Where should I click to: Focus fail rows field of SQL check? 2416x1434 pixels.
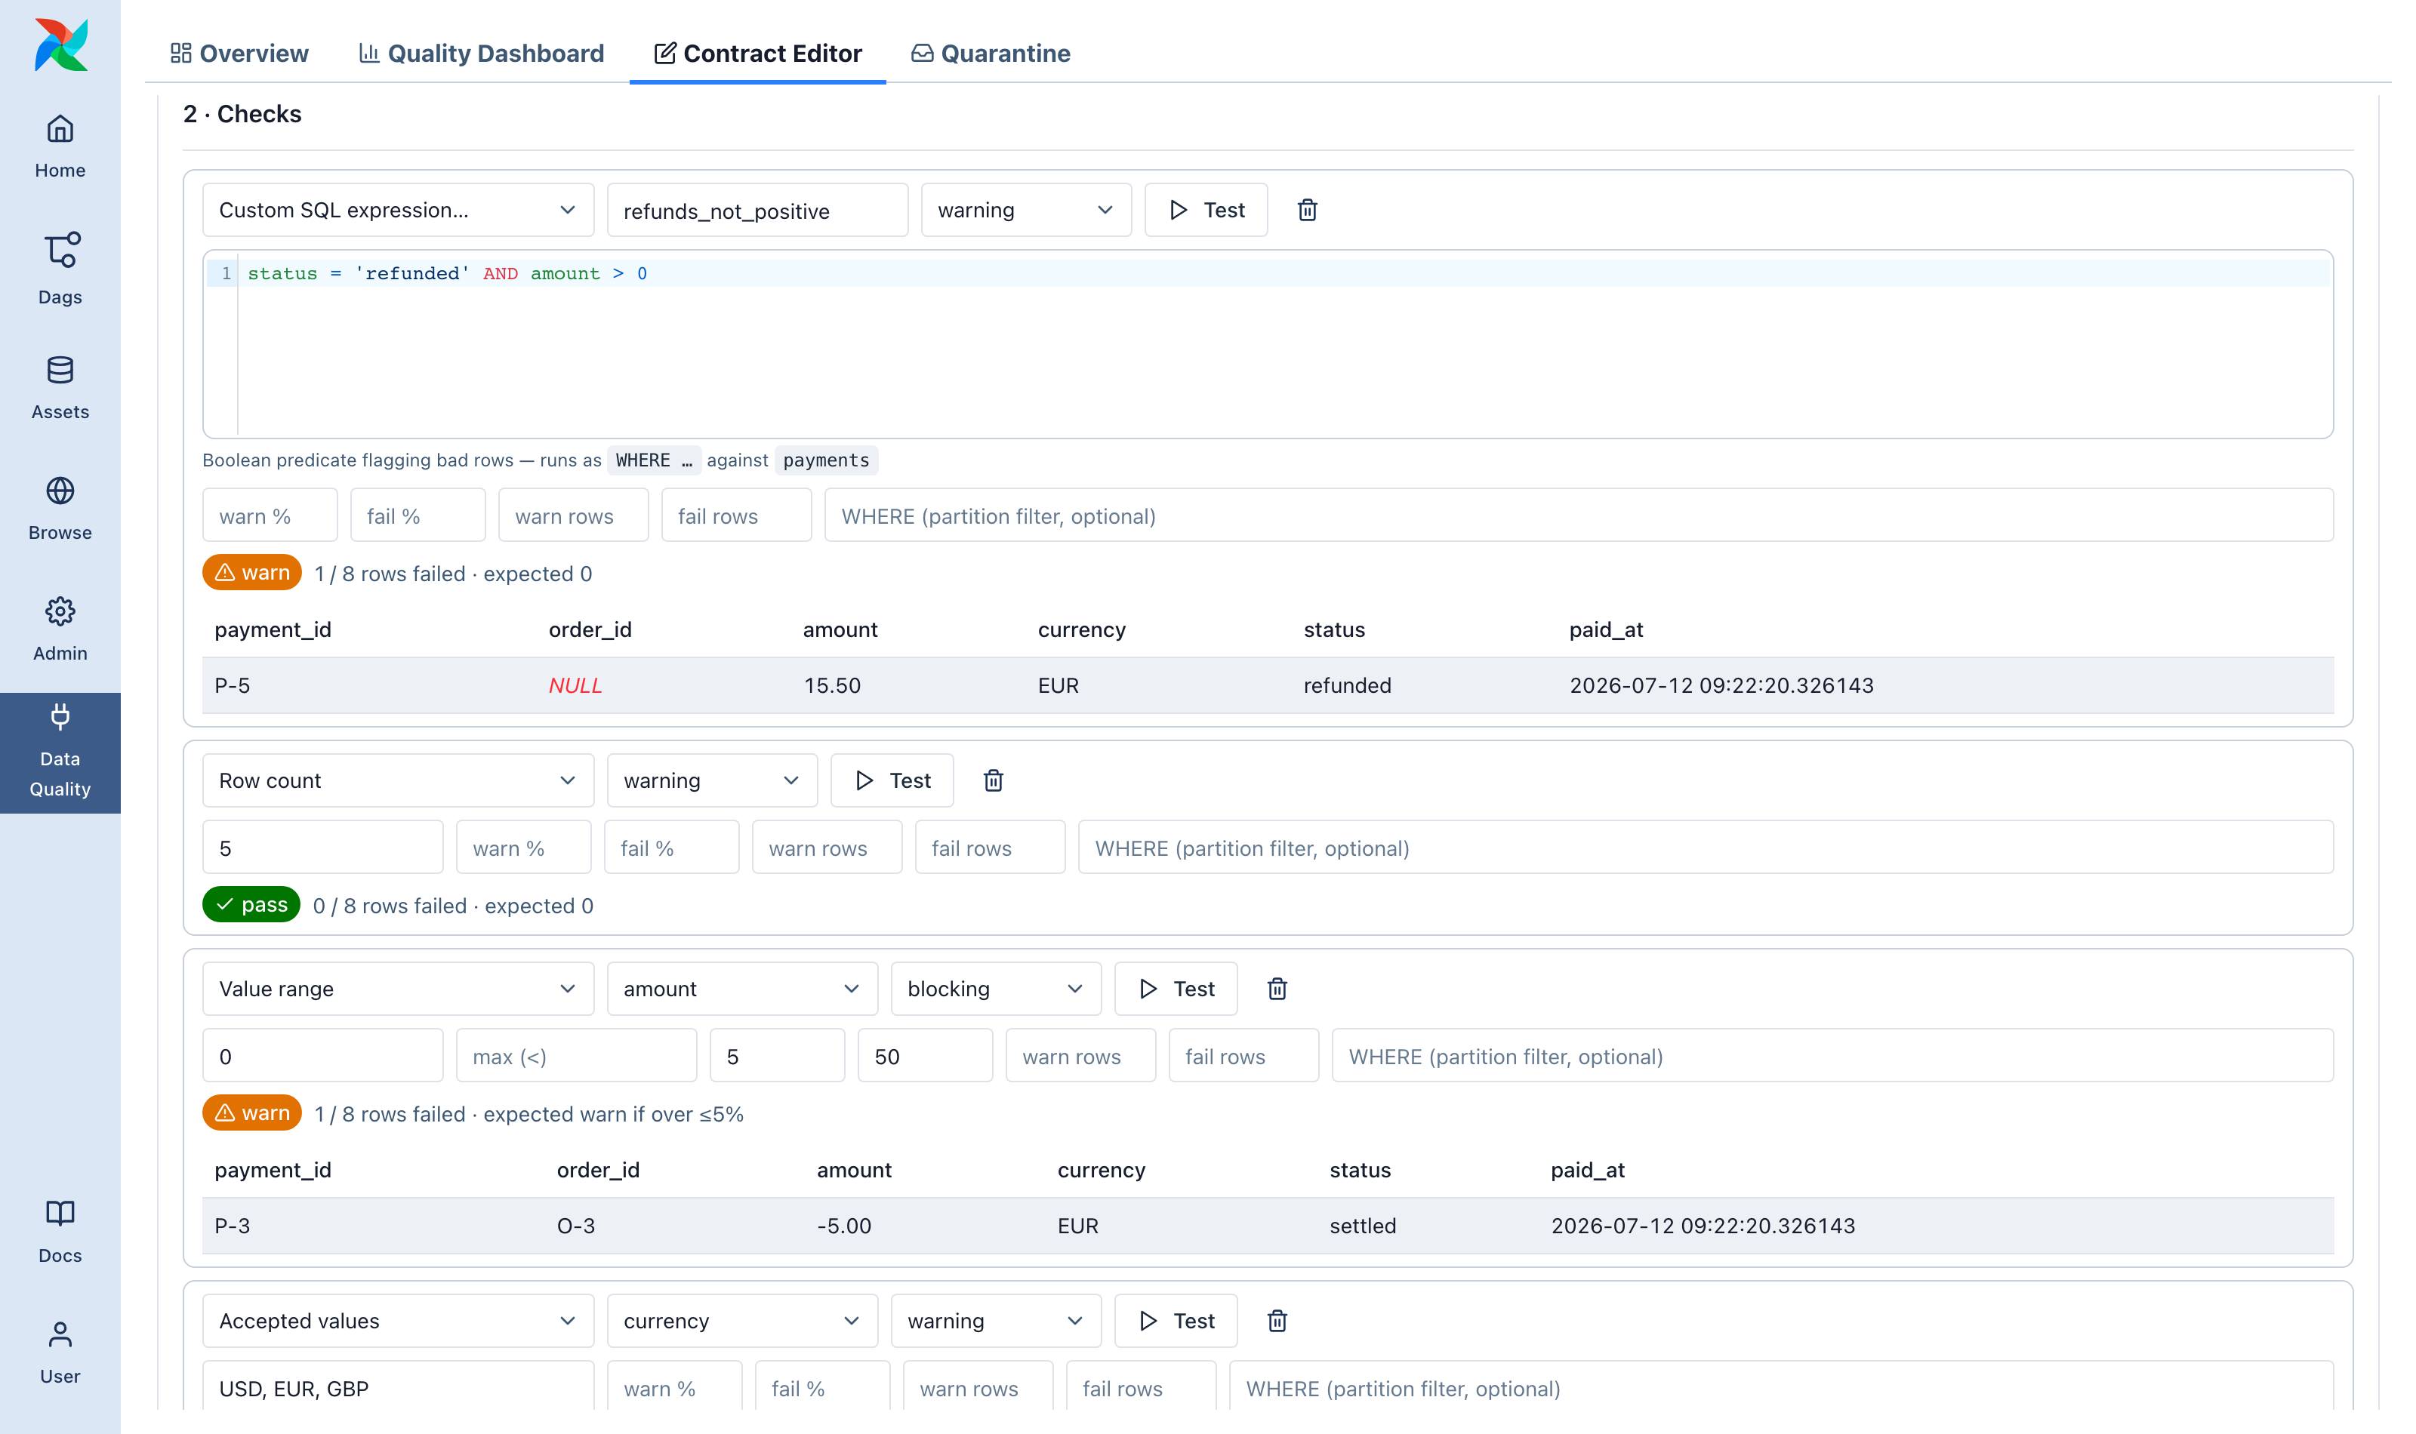[736, 516]
